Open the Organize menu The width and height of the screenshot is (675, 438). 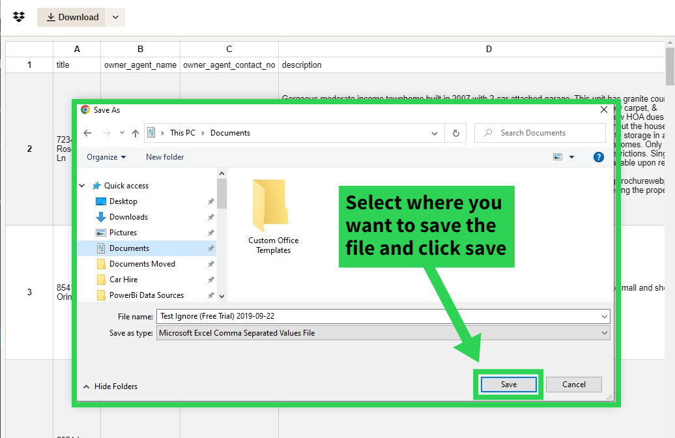pos(106,157)
